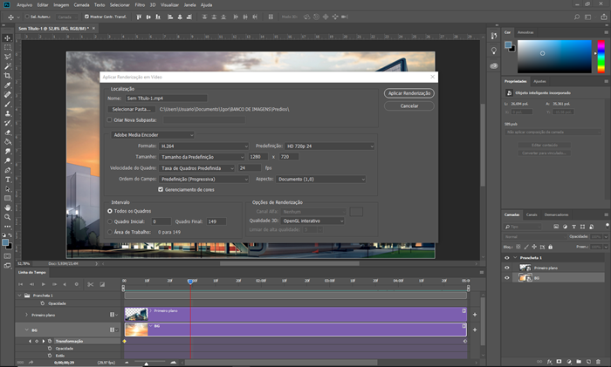Screen dimensions: 611x367
Task: Select the Brush tool
Action: pyautogui.click(x=7, y=104)
